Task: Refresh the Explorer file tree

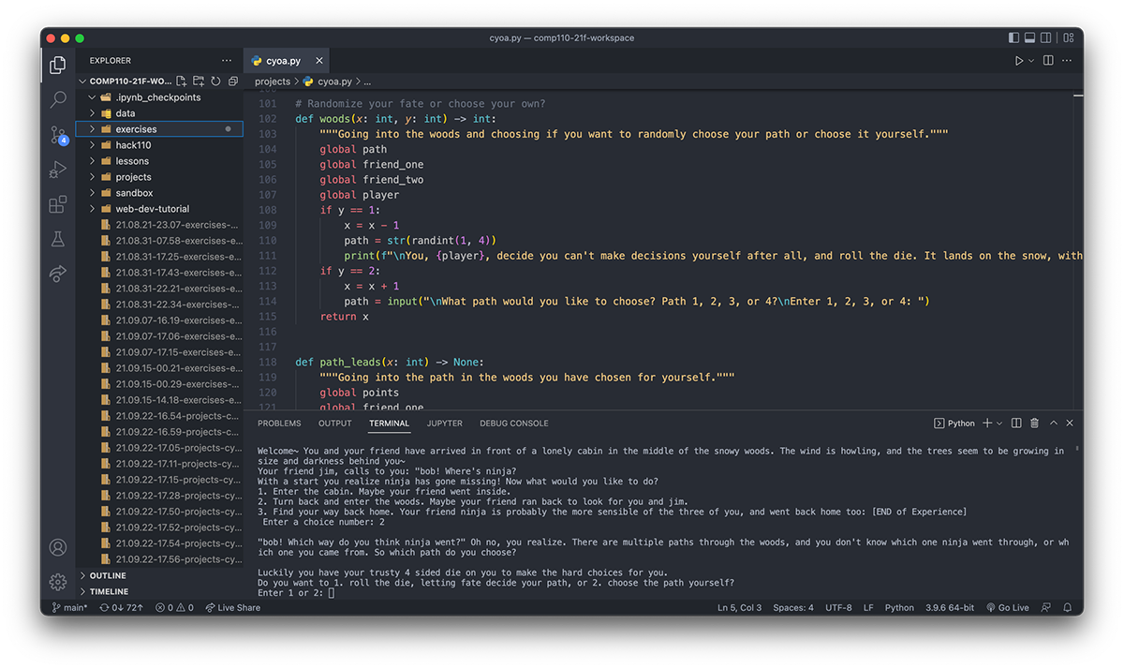Action: click(215, 82)
